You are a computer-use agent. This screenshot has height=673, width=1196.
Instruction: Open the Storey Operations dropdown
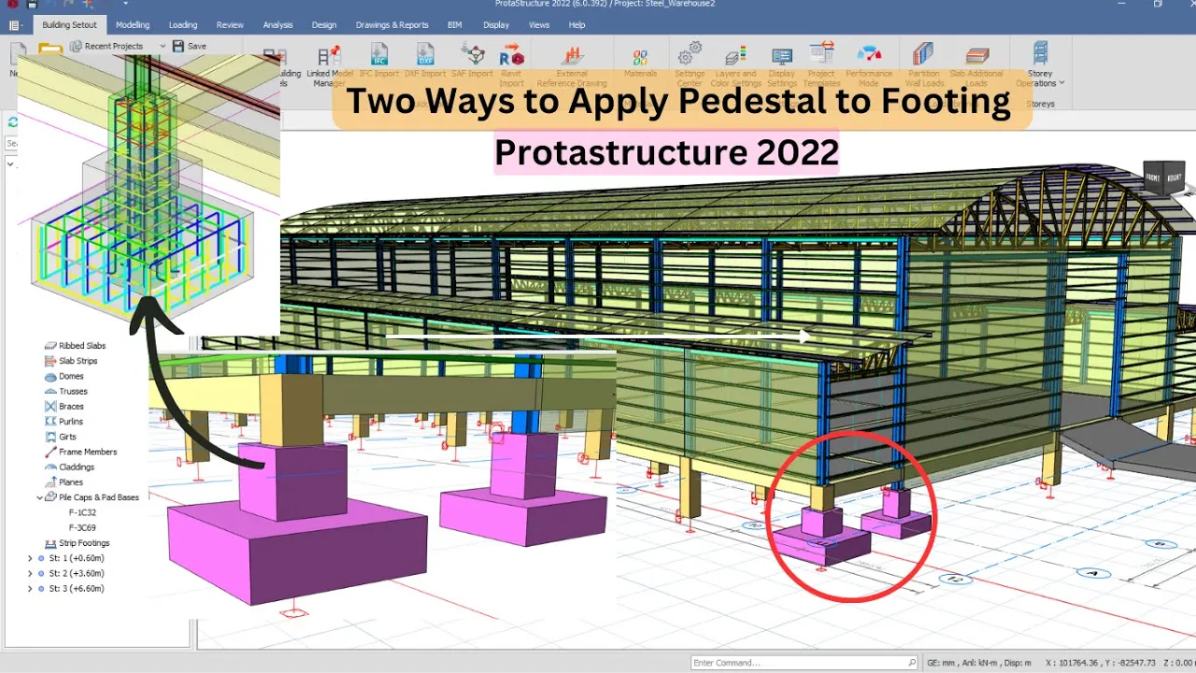1041,65
